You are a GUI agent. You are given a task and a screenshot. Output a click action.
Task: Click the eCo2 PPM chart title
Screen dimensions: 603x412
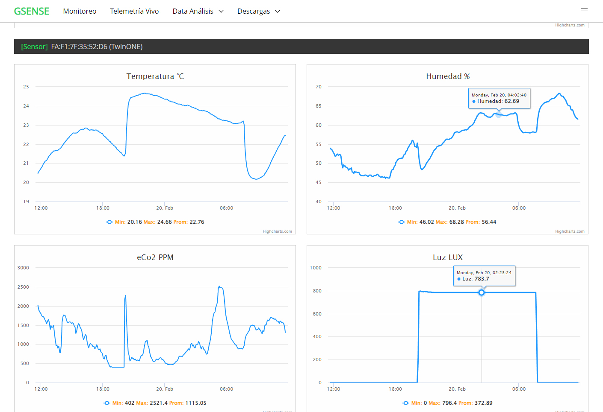pyautogui.click(x=155, y=257)
